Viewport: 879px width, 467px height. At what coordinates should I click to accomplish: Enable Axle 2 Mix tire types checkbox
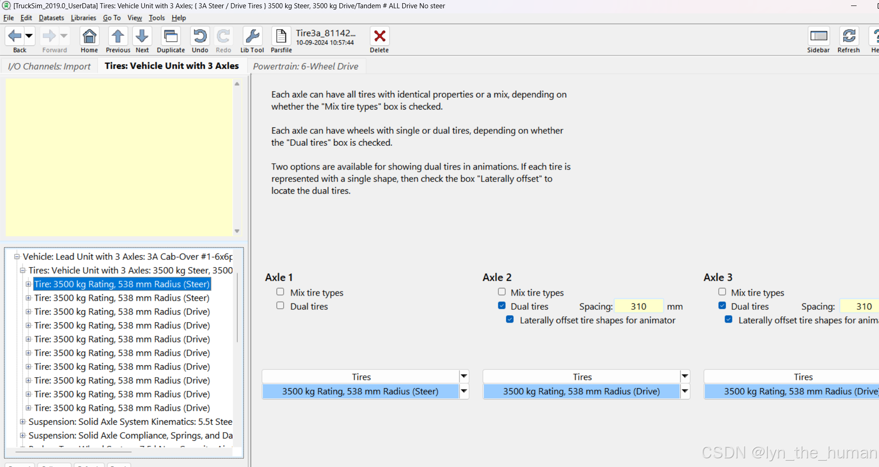[502, 292]
